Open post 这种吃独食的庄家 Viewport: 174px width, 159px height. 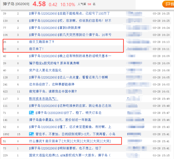coord(70,106)
